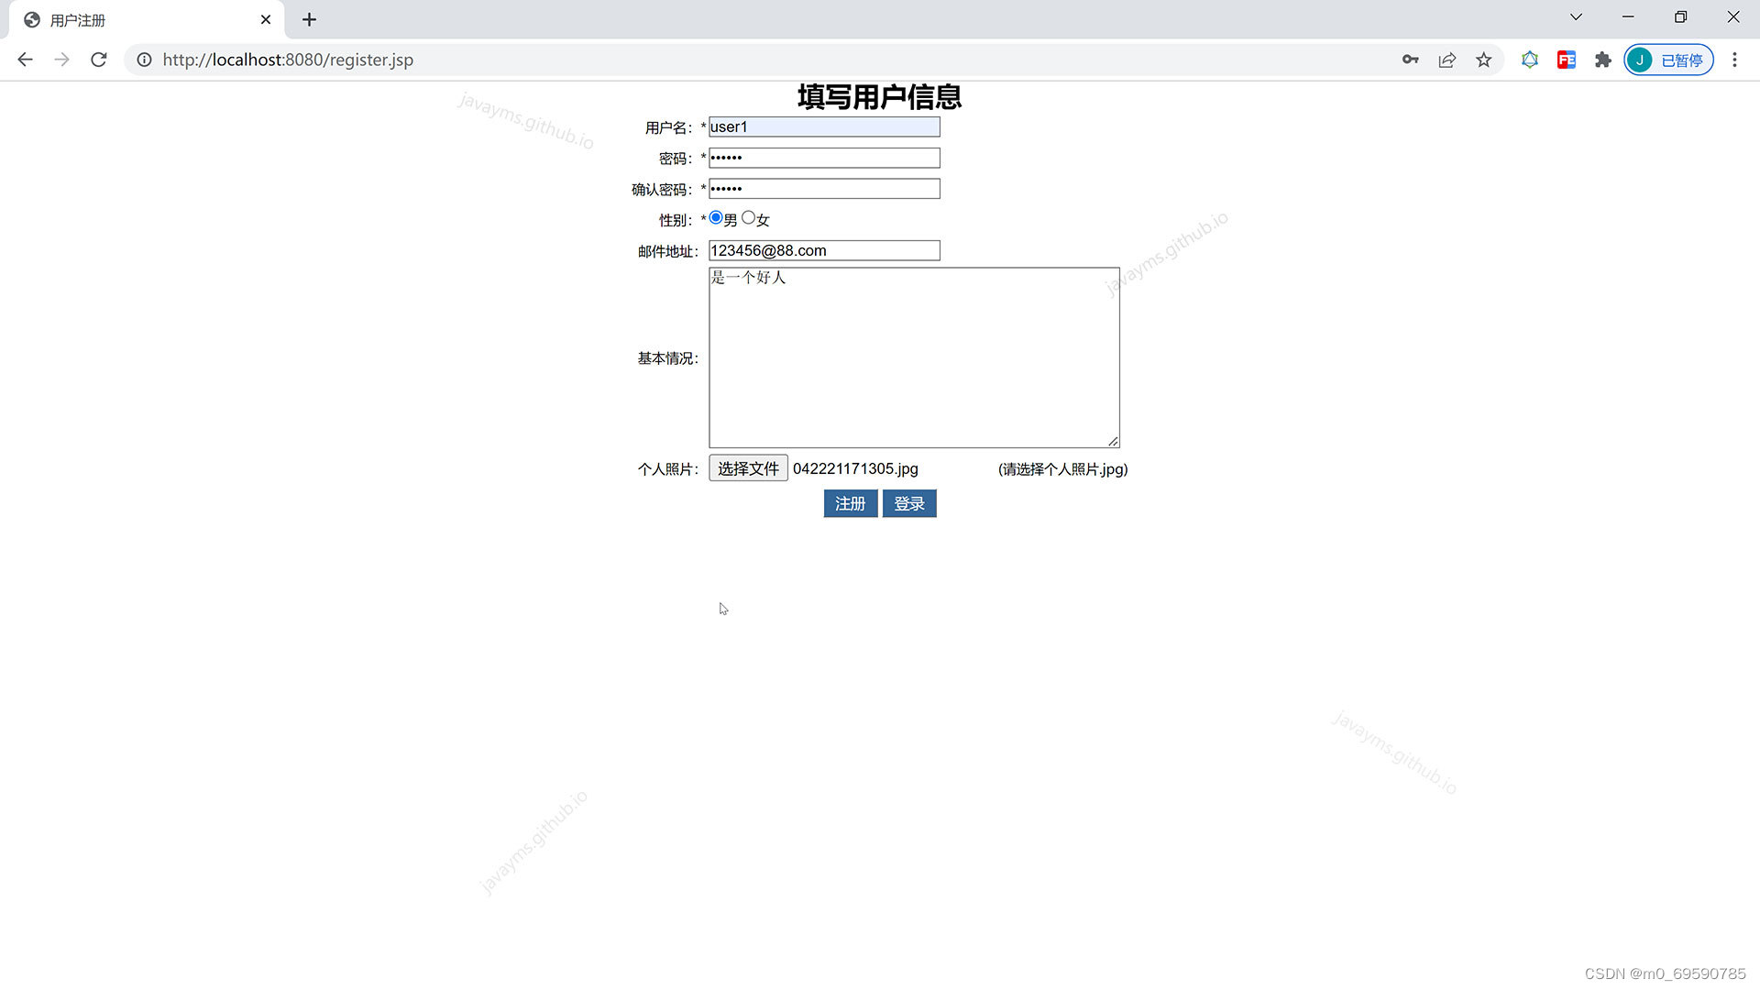Click the 用户名 input field
Screen dimensions: 1760x990
[x=823, y=126]
